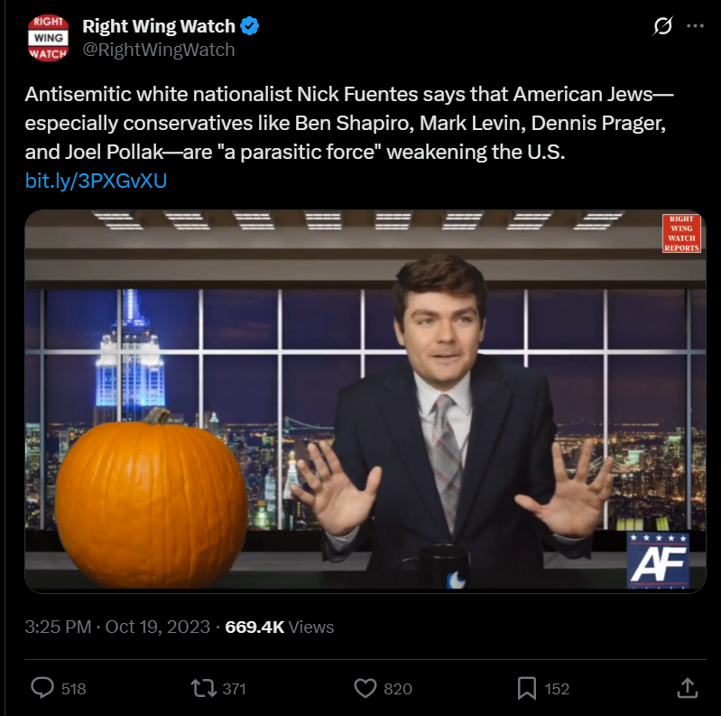Click the 820 likes count

click(398, 689)
